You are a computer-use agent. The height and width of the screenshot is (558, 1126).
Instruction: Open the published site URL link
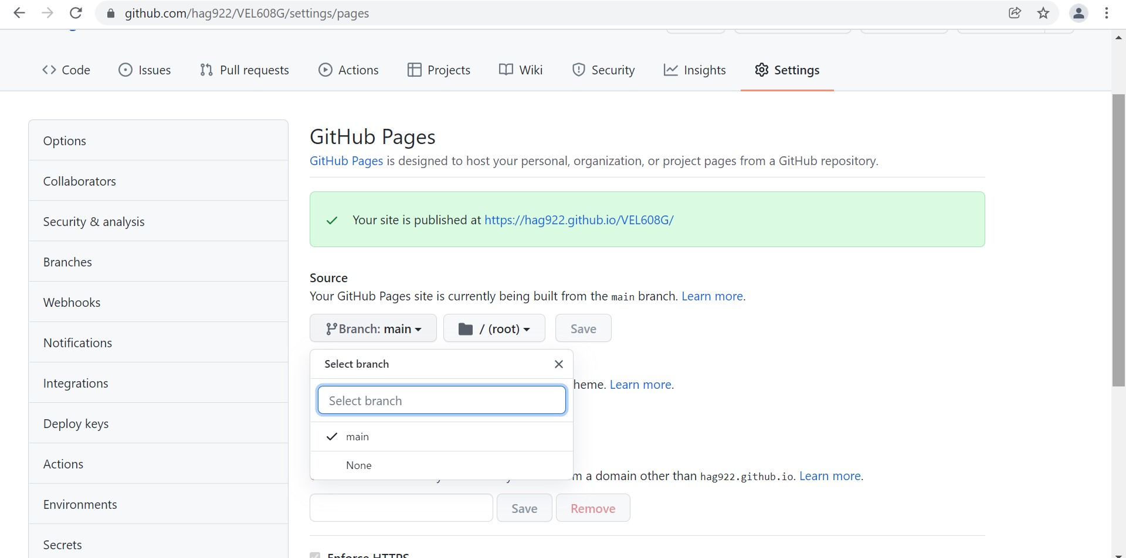pyautogui.click(x=579, y=220)
